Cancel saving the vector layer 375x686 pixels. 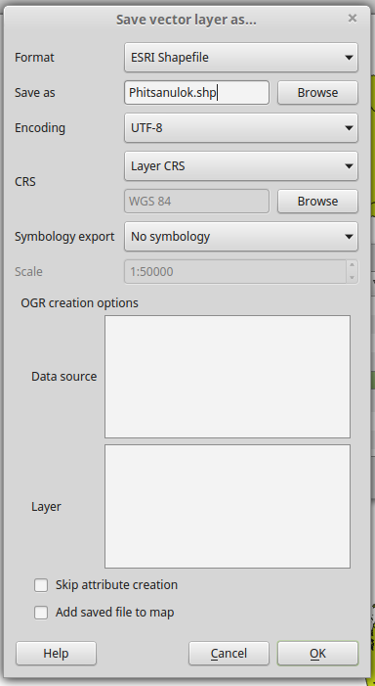point(229,654)
